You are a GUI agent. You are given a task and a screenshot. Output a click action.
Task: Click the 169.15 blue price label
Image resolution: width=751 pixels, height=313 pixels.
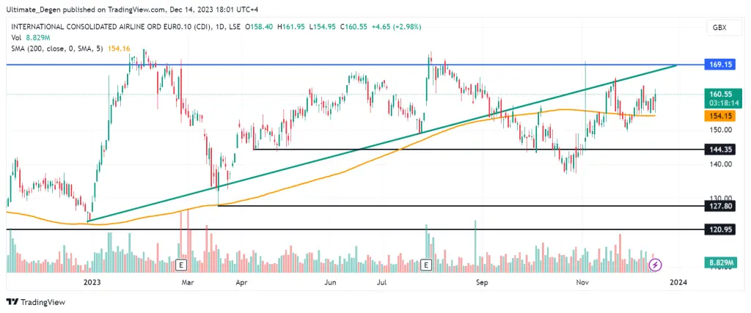[720, 64]
